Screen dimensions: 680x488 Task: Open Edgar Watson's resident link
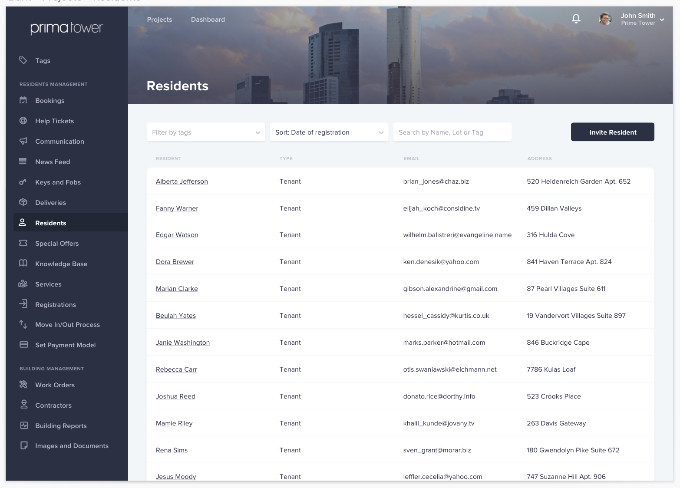coord(177,235)
